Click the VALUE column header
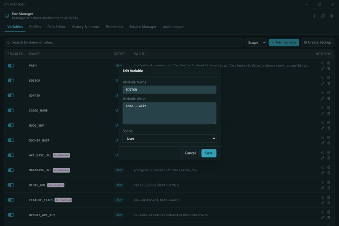 pyautogui.click(x=139, y=54)
